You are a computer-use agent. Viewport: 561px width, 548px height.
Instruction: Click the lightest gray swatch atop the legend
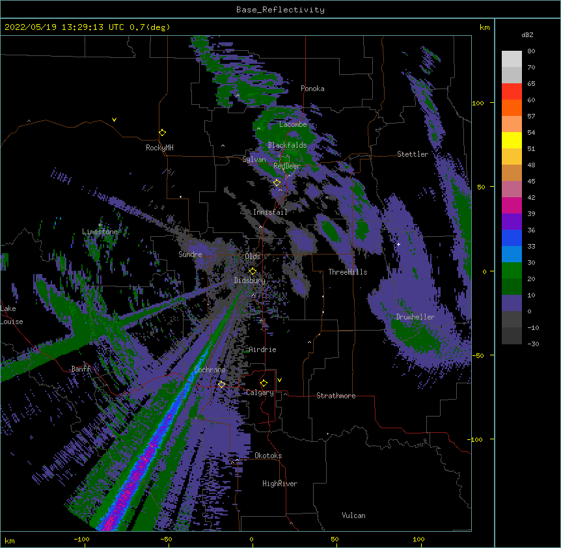tap(512, 59)
